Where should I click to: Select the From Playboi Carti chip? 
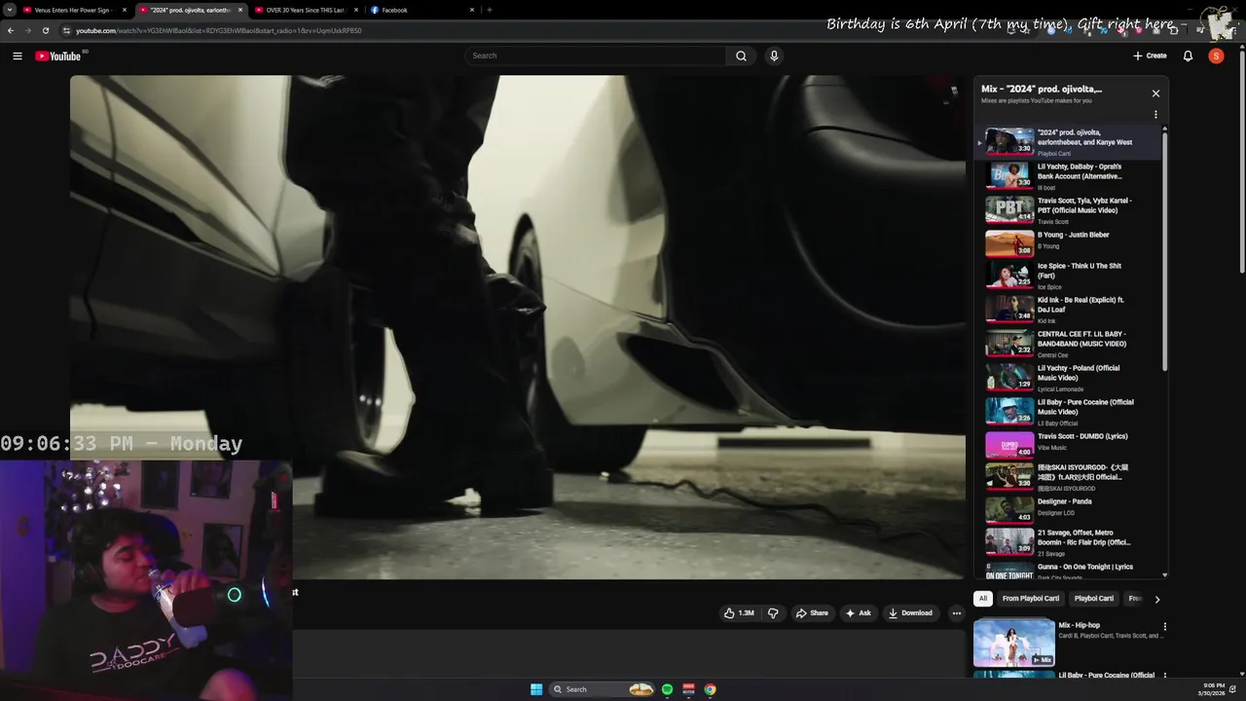[x=1031, y=599]
